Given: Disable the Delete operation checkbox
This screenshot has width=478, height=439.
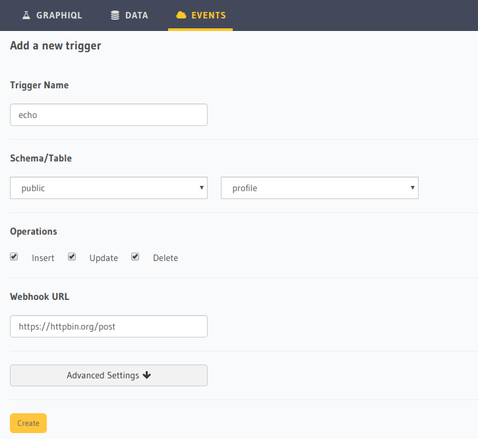Looking at the screenshot, I should [135, 257].
